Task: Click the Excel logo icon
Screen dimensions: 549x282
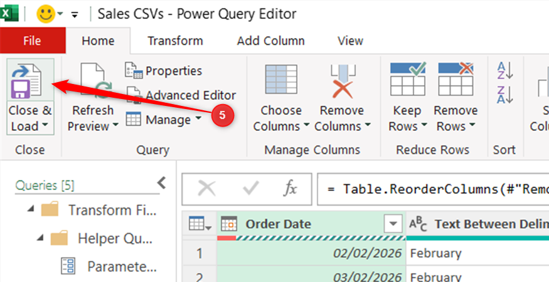Action: coord(9,14)
